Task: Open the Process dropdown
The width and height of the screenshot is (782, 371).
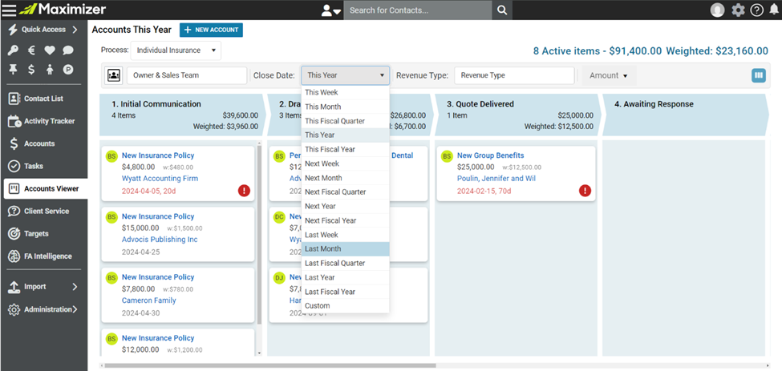Action: [x=176, y=50]
